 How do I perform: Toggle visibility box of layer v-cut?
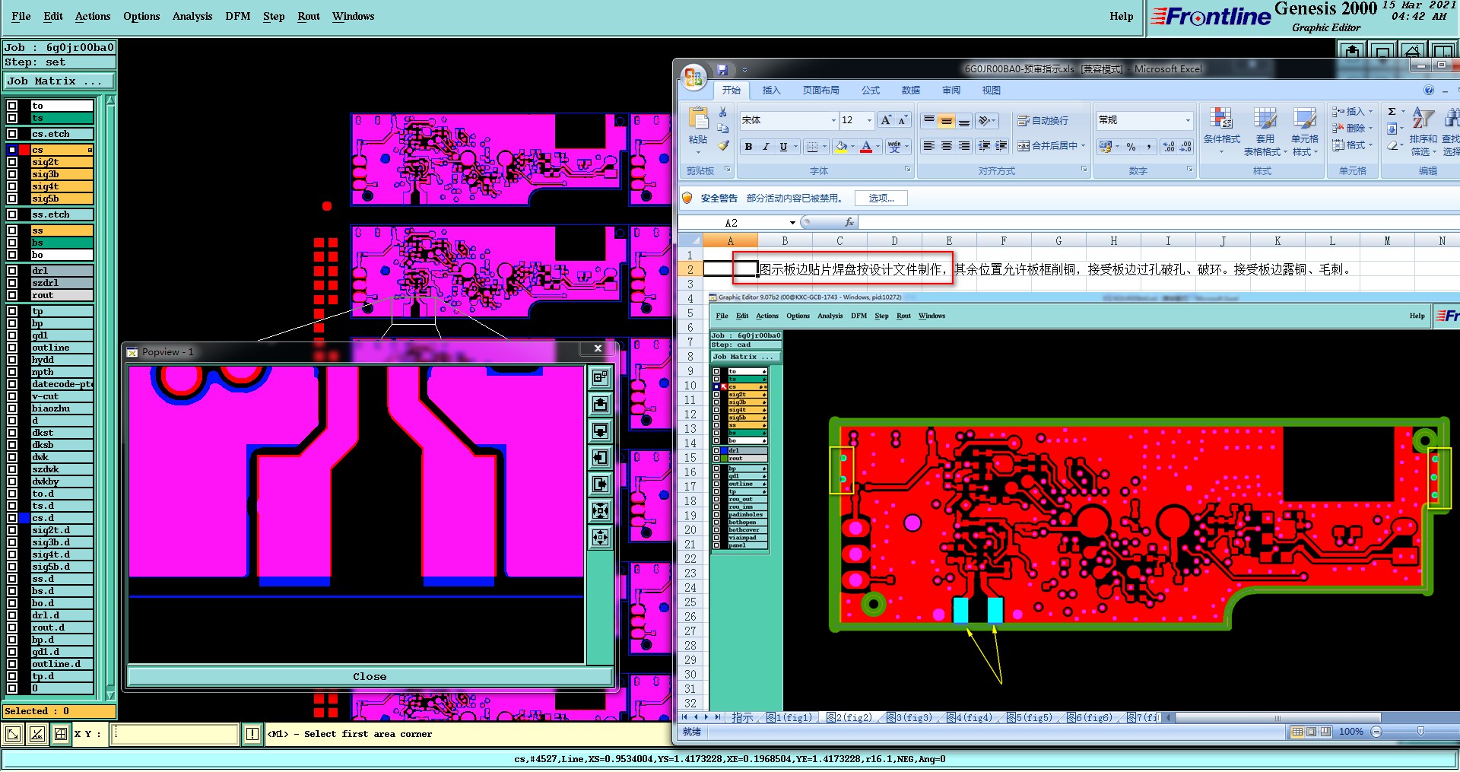point(12,396)
